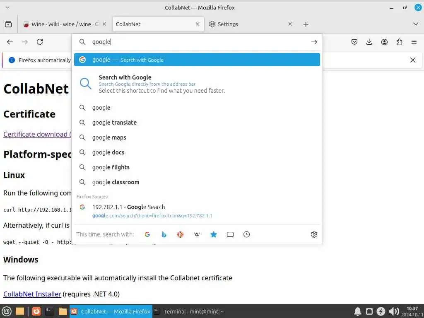Search open tabs using the tab icon

[x=230, y=234]
